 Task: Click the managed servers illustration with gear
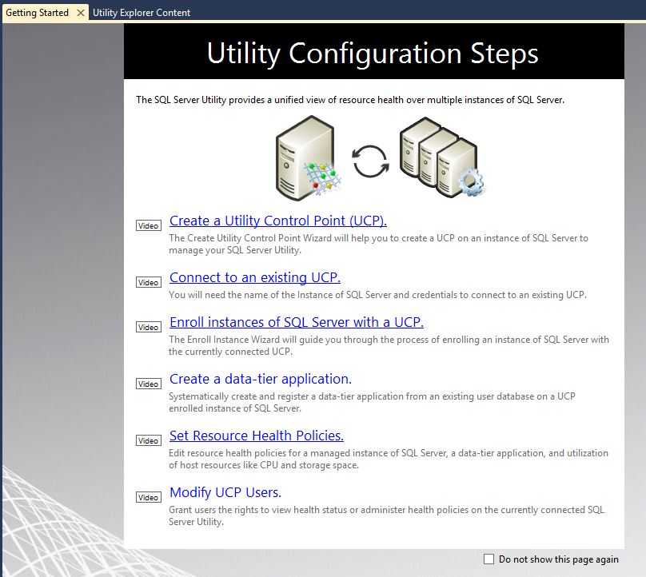click(x=441, y=157)
